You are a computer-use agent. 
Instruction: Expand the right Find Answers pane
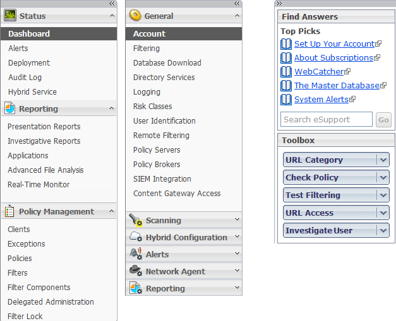click(x=280, y=3)
